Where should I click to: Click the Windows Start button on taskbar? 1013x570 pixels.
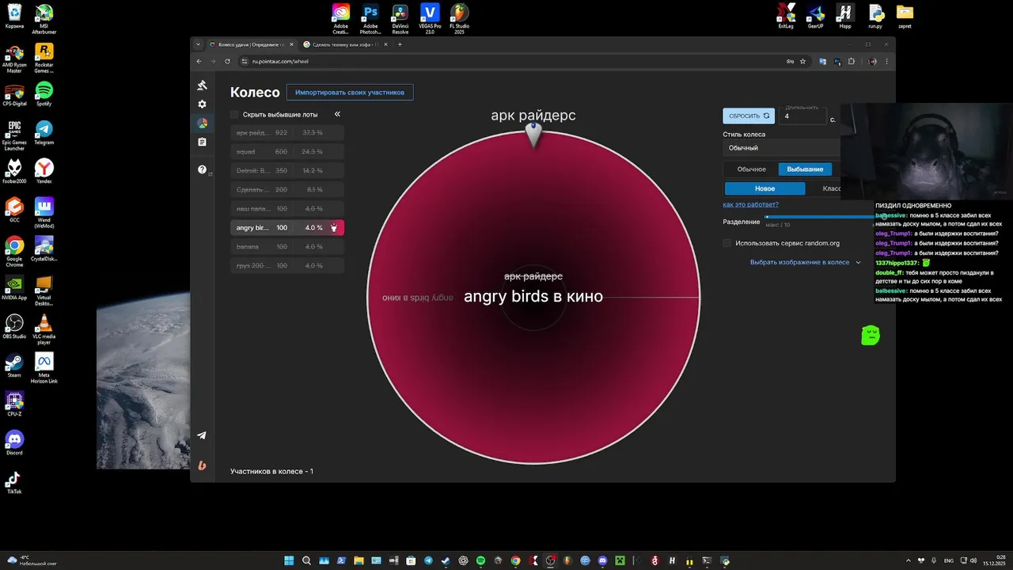(289, 560)
